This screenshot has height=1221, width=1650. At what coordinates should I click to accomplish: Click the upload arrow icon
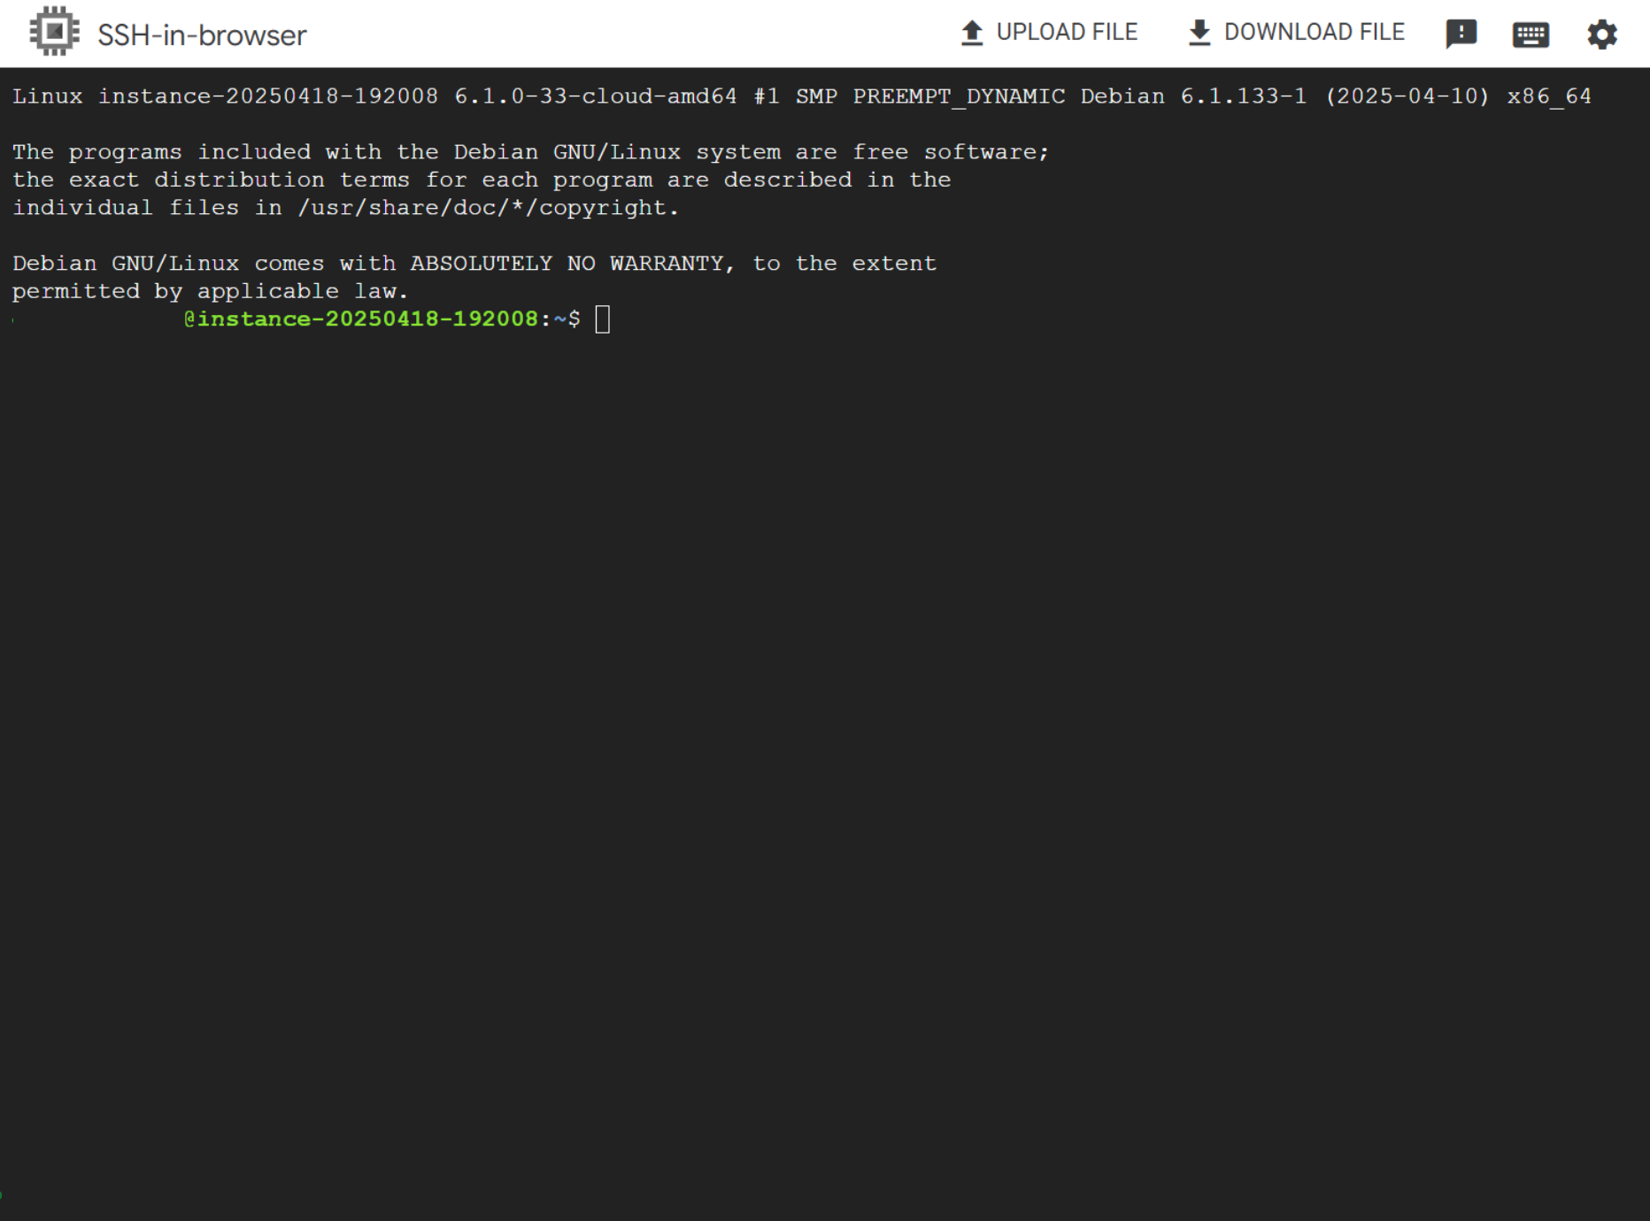tap(972, 33)
